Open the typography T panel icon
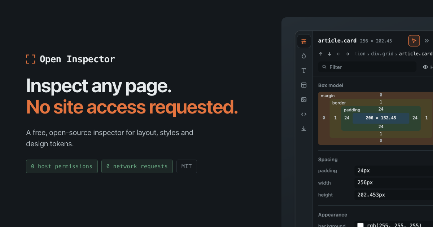The image size is (433, 227). pyautogui.click(x=304, y=71)
